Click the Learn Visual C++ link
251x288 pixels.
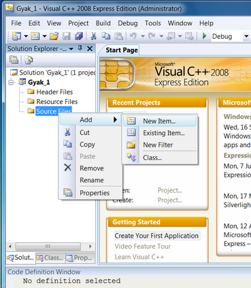tap(139, 257)
